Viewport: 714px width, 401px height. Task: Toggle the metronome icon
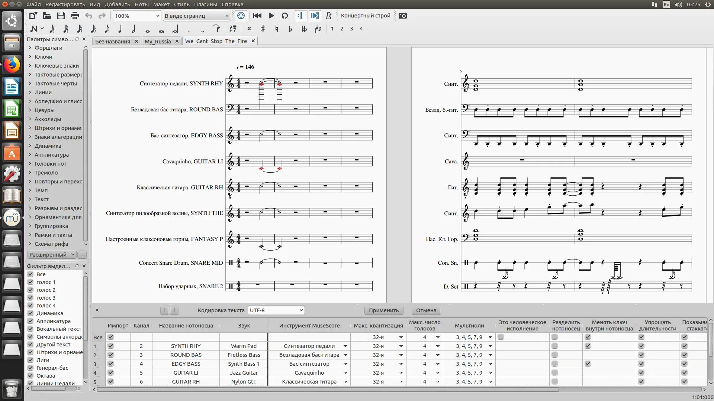(329, 16)
